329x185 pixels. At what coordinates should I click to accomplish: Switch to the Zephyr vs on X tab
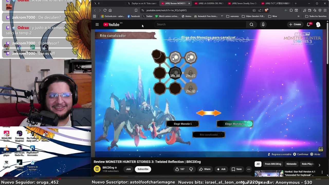[142, 3]
